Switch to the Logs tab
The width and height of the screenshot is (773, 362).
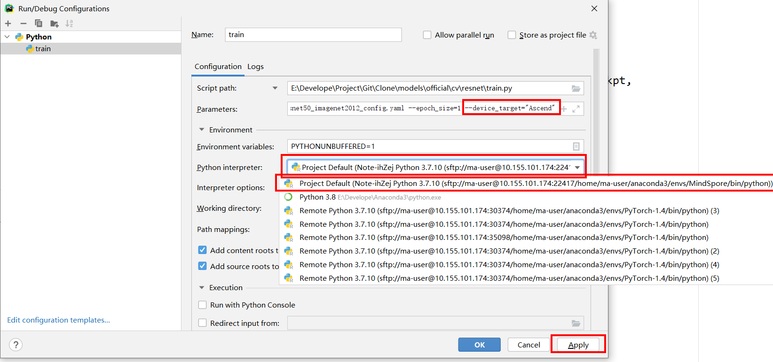(x=255, y=67)
